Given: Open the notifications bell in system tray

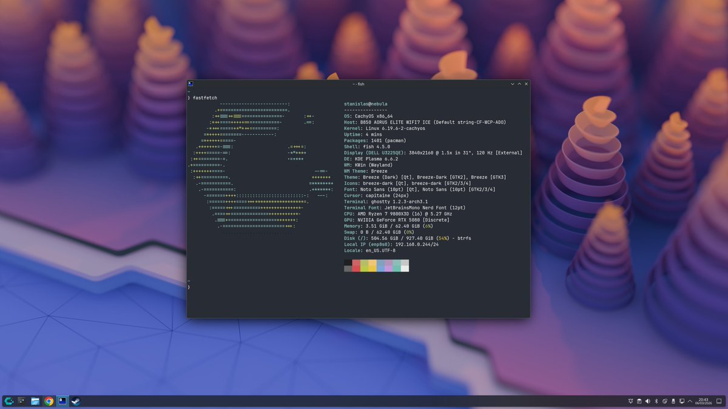Looking at the screenshot, I should 631,401.
